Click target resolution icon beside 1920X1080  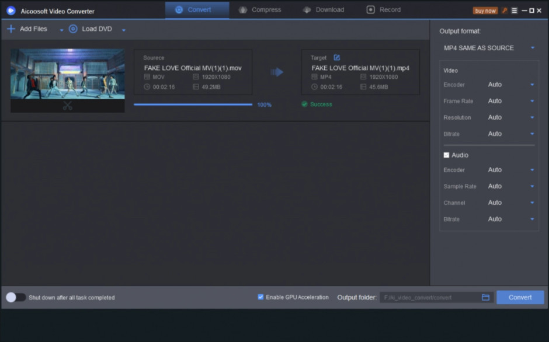pos(363,76)
